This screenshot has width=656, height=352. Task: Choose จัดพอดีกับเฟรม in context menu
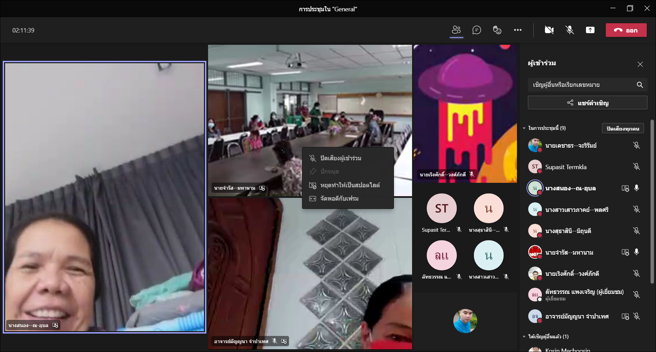pos(339,199)
